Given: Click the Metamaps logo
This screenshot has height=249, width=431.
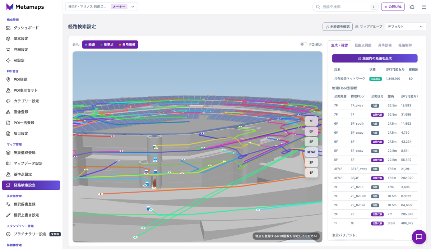Looking at the screenshot, I should coord(25,7).
